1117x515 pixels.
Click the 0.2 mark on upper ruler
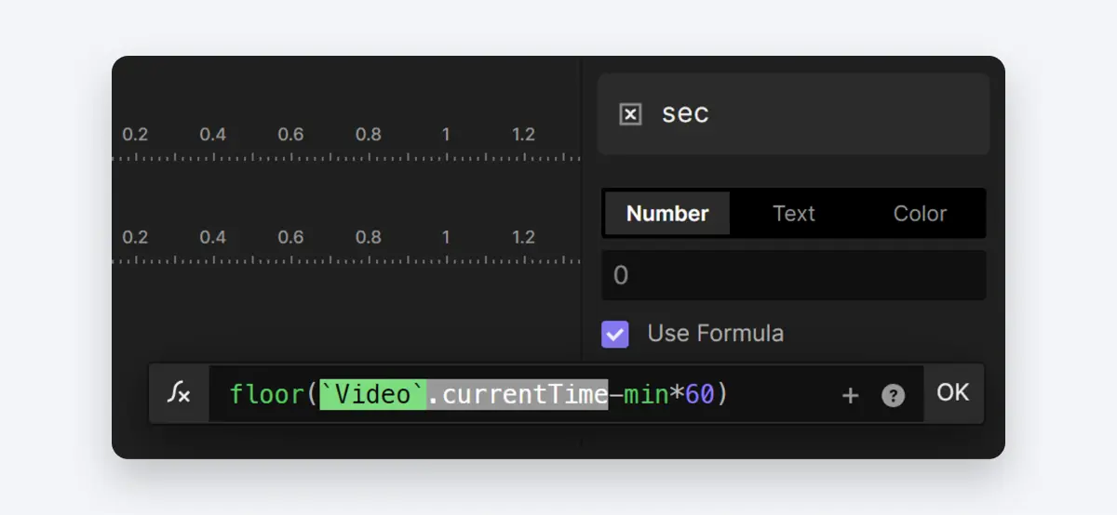(135, 135)
